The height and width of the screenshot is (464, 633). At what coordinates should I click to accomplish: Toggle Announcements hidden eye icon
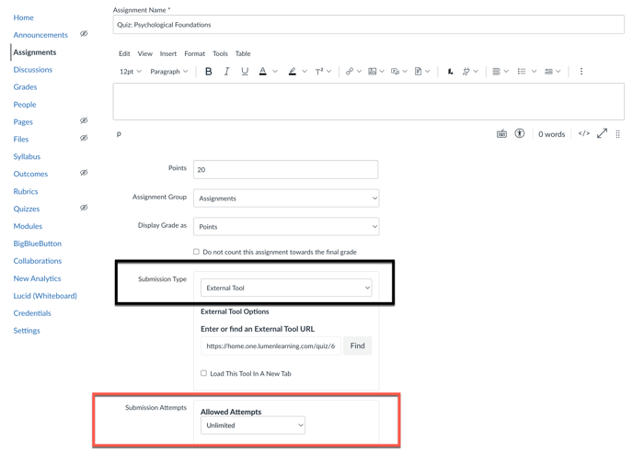[x=84, y=33]
